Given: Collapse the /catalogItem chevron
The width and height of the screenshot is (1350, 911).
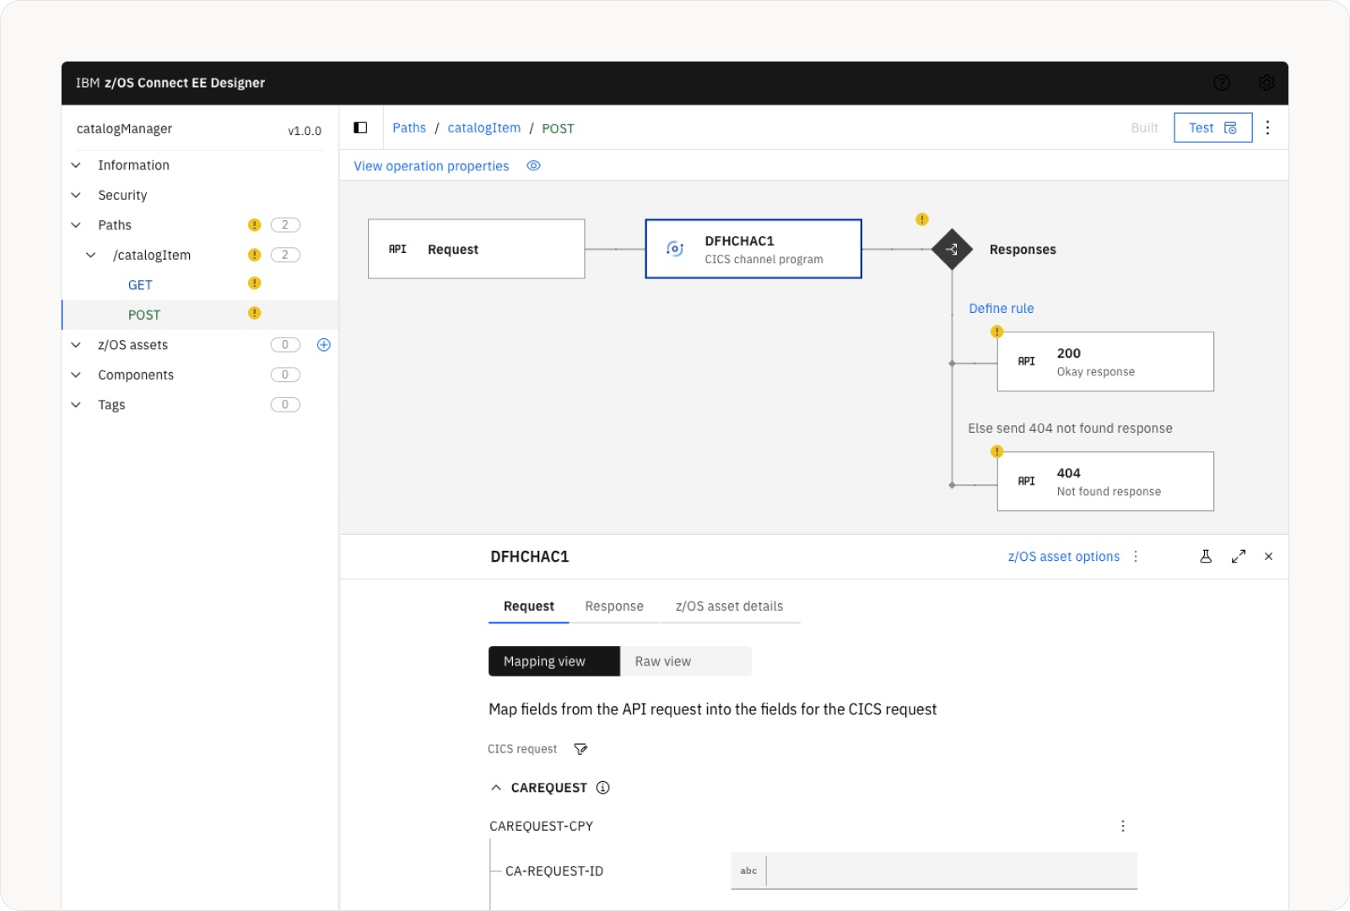Looking at the screenshot, I should [x=91, y=256].
